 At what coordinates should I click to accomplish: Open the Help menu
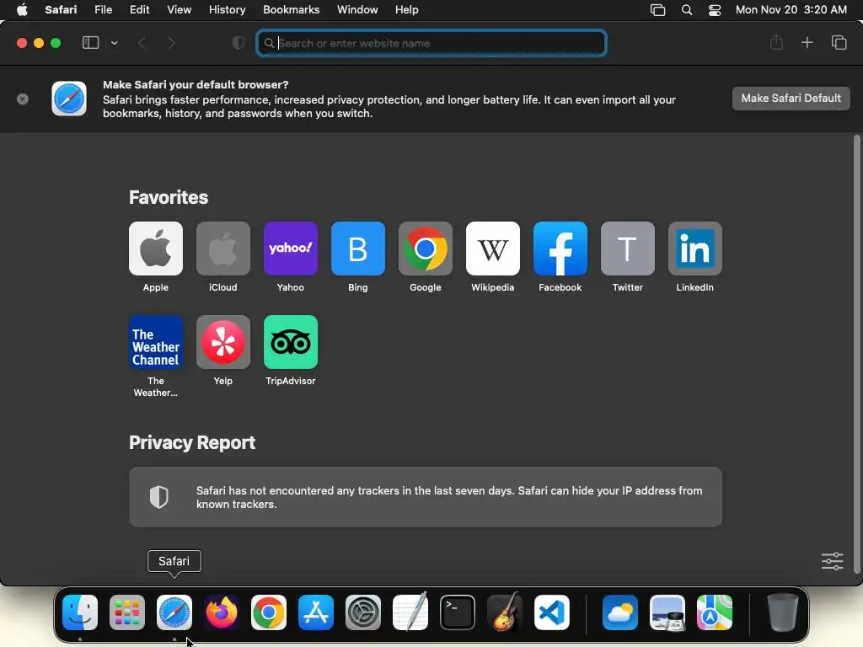(x=407, y=10)
